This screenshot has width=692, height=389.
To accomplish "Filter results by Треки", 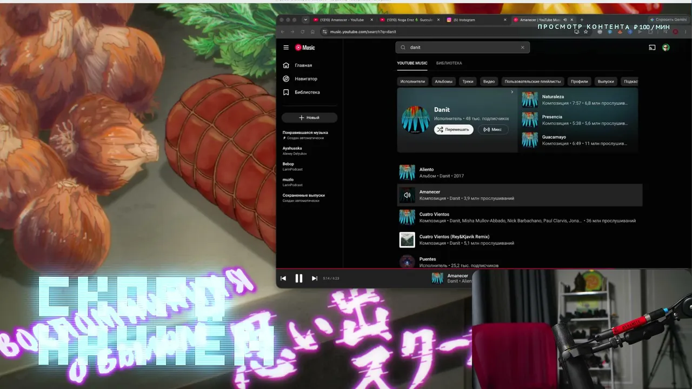I will pyautogui.click(x=468, y=82).
